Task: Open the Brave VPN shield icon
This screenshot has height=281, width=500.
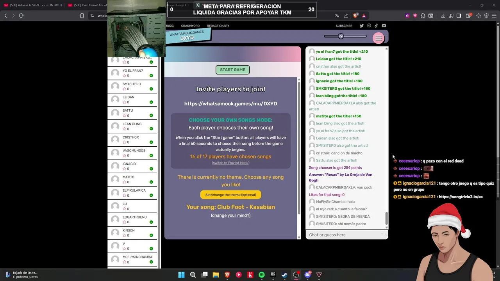Action: coord(486,16)
